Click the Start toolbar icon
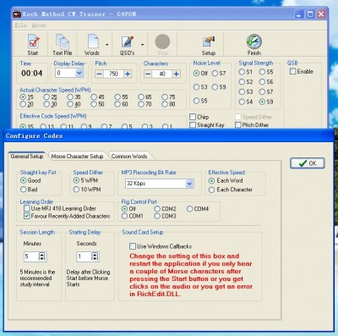The height and width of the screenshot is (336, 338). [33, 41]
